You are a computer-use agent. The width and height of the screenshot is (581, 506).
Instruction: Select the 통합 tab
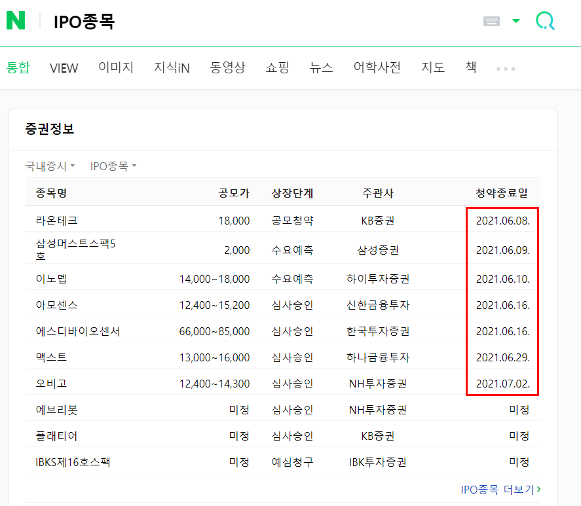pyautogui.click(x=18, y=67)
